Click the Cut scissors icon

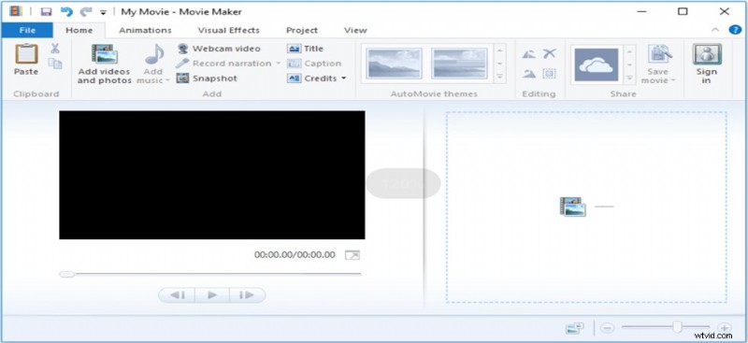point(55,49)
